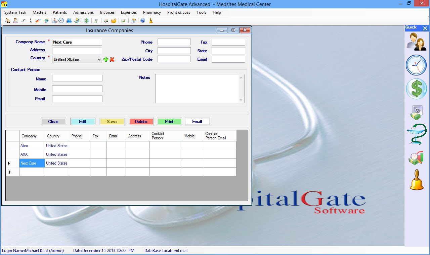Image resolution: width=430 pixels, height=255 pixels.
Task: Click the Phone input field
Action: (x=174, y=42)
